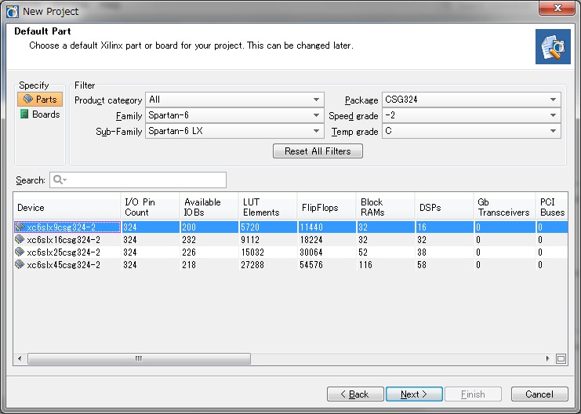Click the project wizard icon at top right
The width and height of the screenshot is (581, 414).
click(x=553, y=47)
